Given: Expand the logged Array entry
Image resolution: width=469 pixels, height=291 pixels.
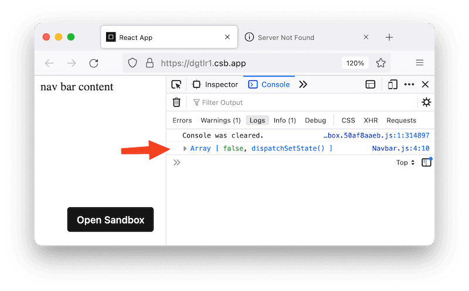Looking at the screenshot, I should [185, 149].
